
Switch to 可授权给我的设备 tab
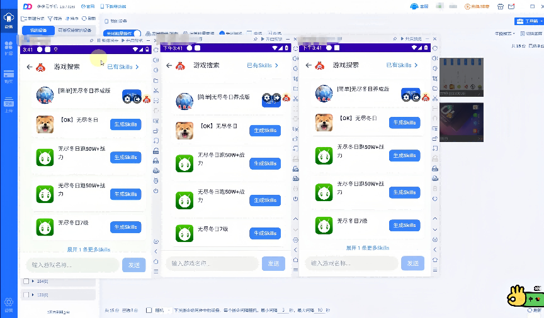click(74, 31)
